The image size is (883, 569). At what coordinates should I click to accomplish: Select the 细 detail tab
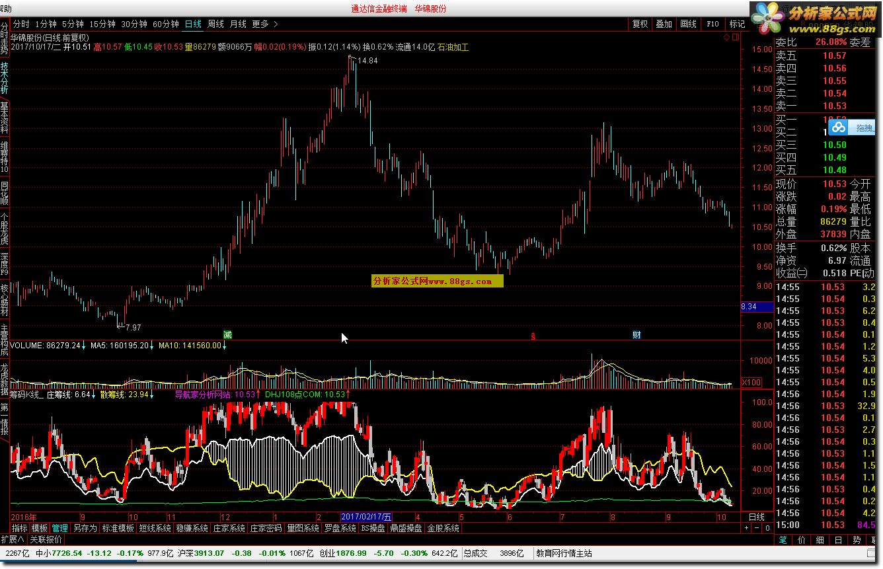coord(820,540)
